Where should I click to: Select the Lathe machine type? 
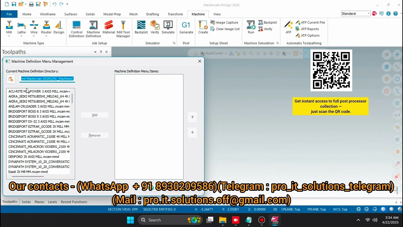(x=21, y=27)
